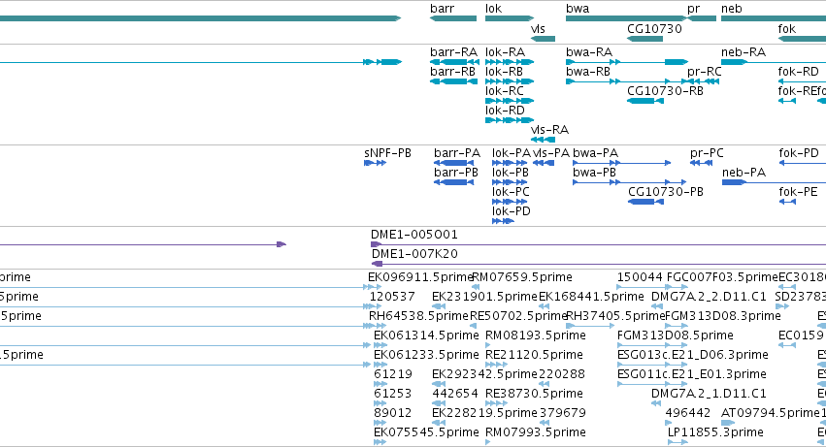The height and width of the screenshot is (447, 826).
Task: Open the vls gene feature
Action: [543, 39]
